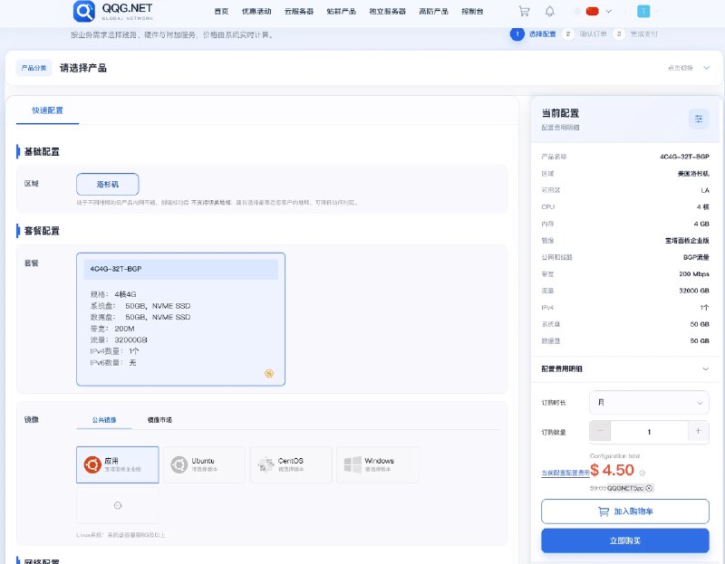Switch to the 快速配置 tab

[x=47, y=110]
